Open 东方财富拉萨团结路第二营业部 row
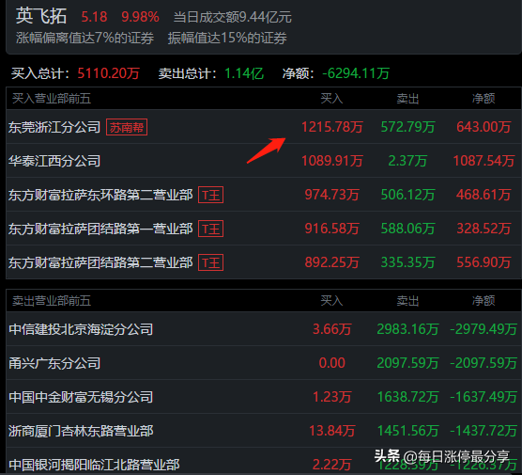The height and width of the screenshot is (475, 522). (x=264, y=262)
